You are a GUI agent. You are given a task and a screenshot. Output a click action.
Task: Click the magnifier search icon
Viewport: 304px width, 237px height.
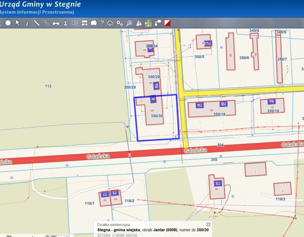pos(129,23)
